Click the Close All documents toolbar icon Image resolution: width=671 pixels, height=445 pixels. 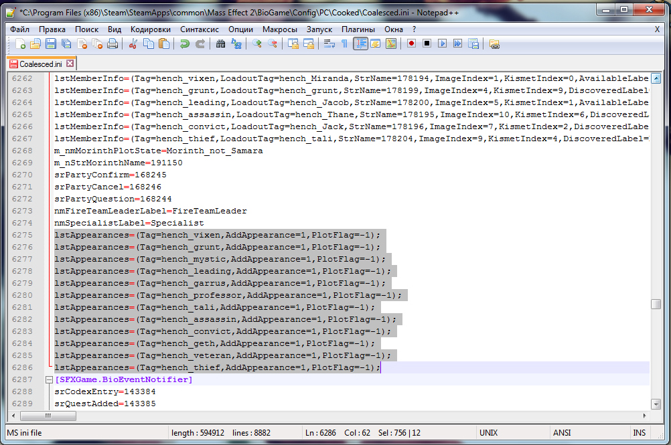97,43
